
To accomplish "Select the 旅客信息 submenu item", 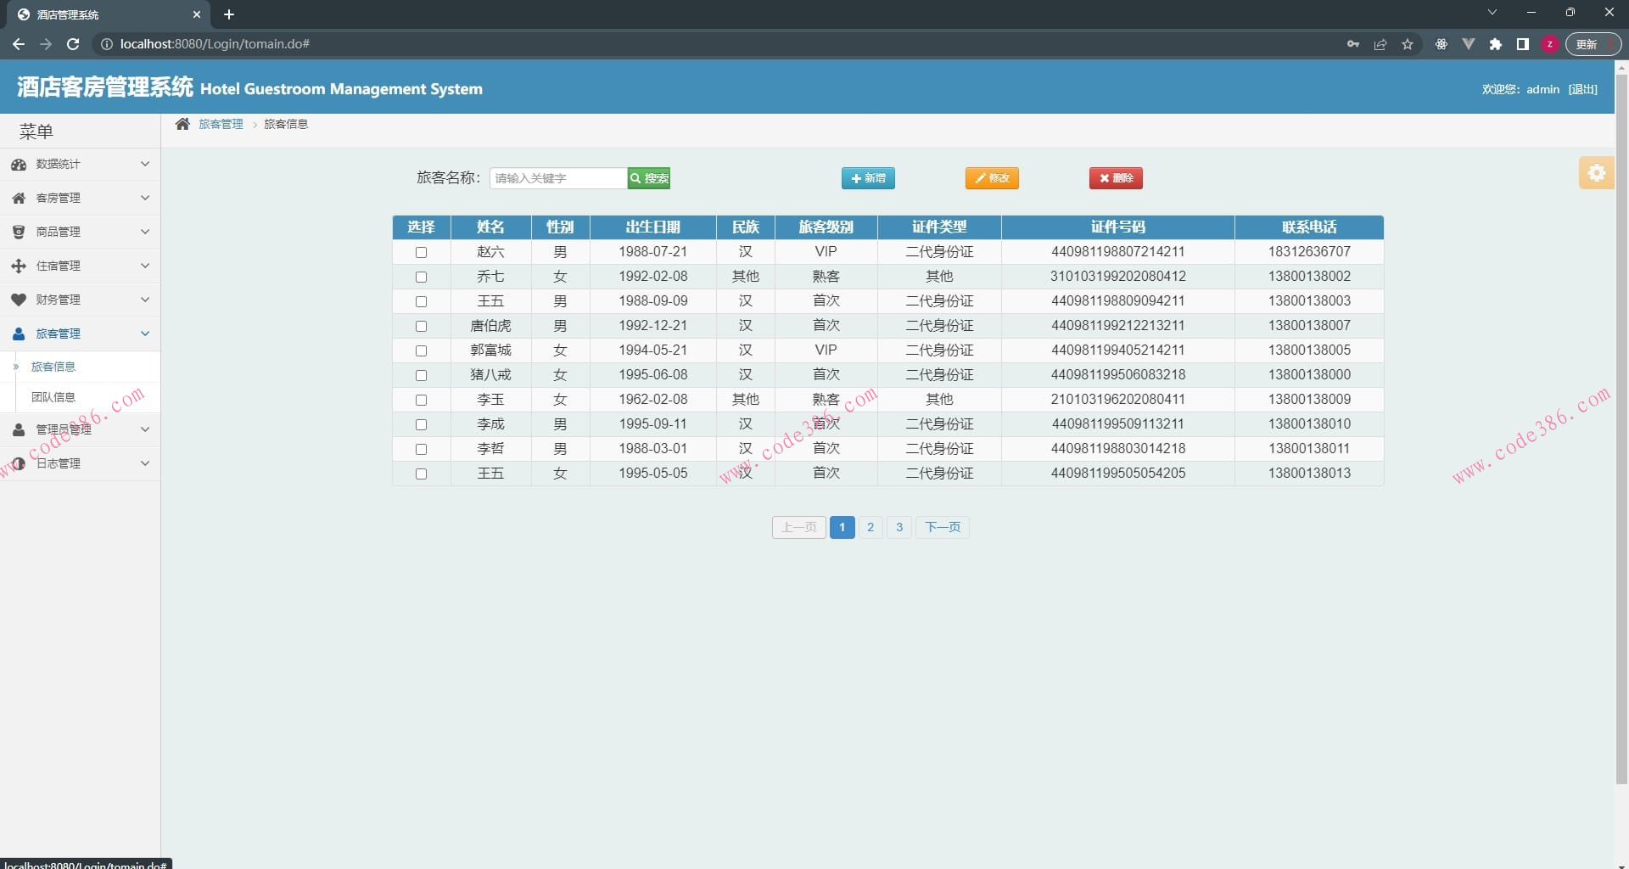I will click(x=53, y=367).
